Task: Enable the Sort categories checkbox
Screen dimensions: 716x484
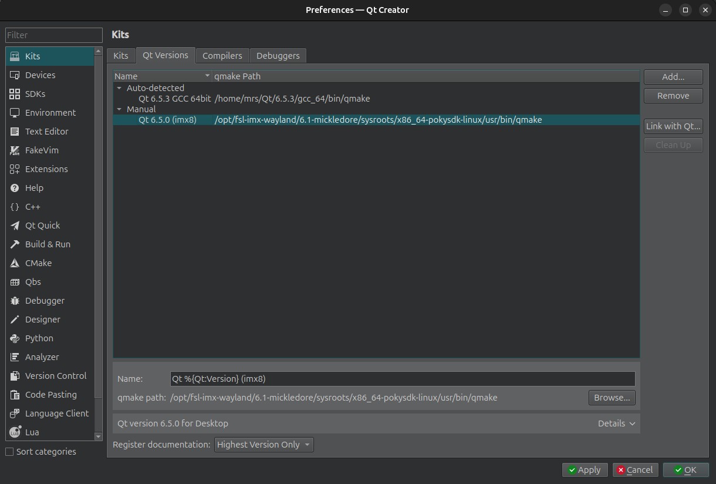Action: (x=9, y=452)
